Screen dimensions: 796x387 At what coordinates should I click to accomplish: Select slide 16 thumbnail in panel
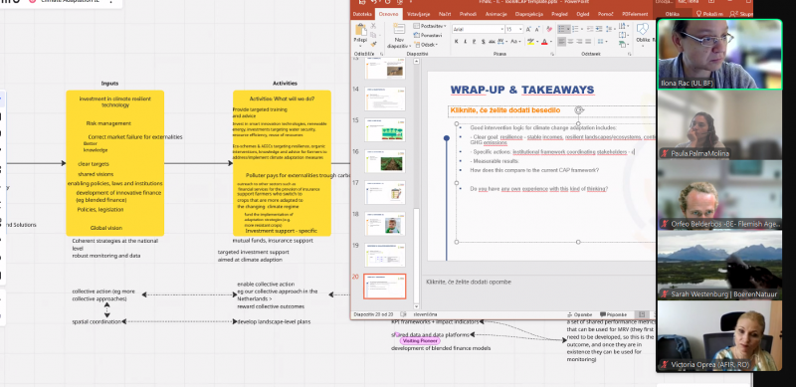point(385,161)
